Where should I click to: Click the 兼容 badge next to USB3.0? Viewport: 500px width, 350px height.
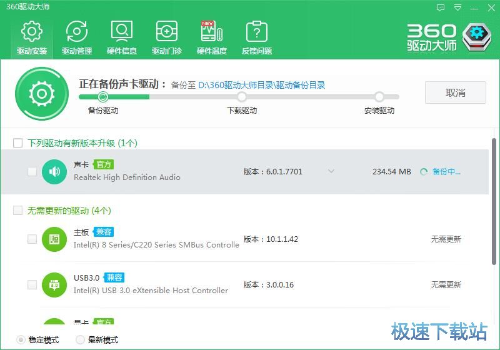click(114, 277)
